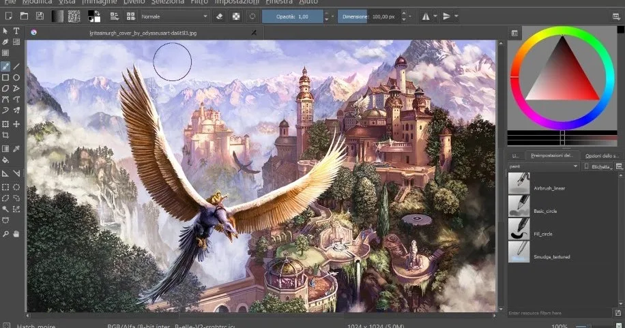Click the New document icon
Image resolution: width=625 pixels, height=328 pixels.
8,16
